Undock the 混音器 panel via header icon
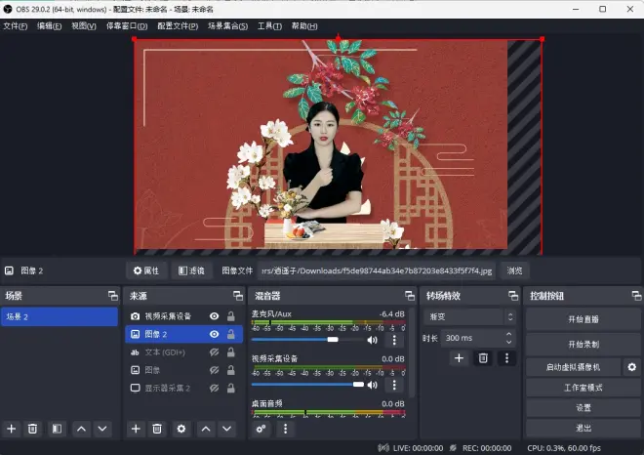 coord(410,296)
